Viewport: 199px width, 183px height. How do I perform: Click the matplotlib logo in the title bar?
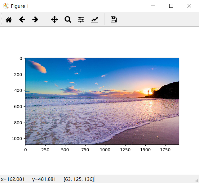pyautogui.click(x=6, y=6)
